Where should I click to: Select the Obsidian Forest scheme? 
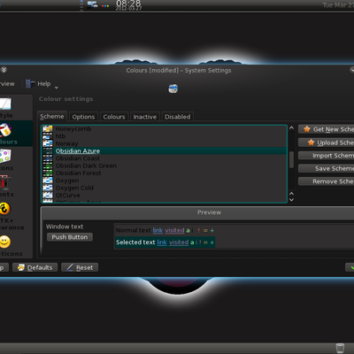pyautogui.click(x=164, y=173)
